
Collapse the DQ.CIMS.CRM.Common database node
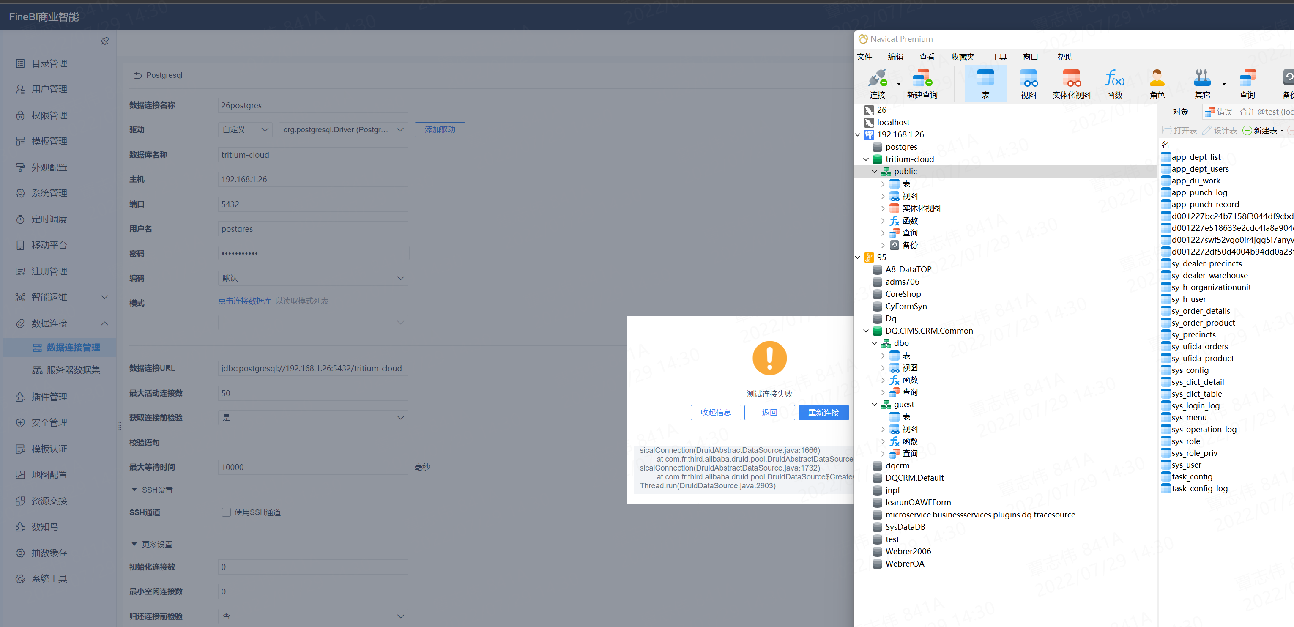pos(866,331)
